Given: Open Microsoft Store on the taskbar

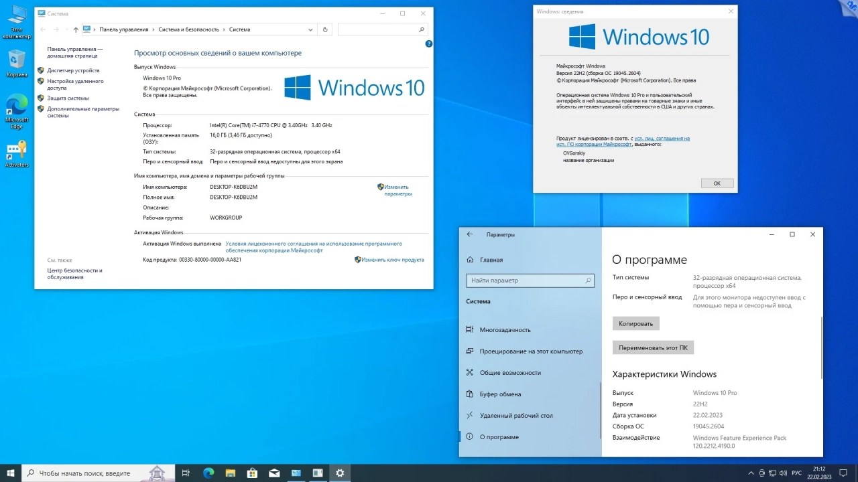Looking at the screenshot, I should (252, 473).
